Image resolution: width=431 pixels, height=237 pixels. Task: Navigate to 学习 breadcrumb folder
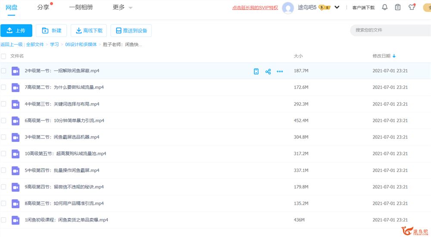(x=54, y=44)
